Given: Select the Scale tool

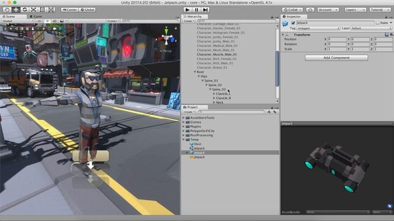Looking at the screenshot, I should click(x=33, y=10).
